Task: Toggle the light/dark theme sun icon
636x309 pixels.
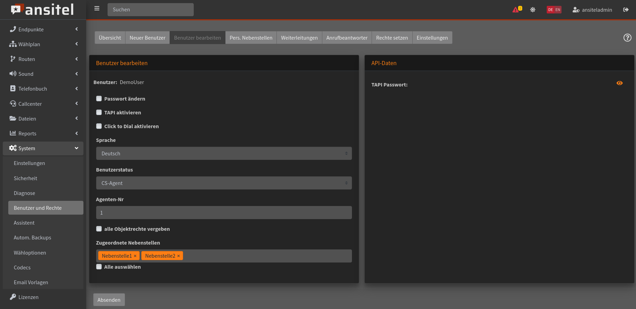Action: click(533, 10)
